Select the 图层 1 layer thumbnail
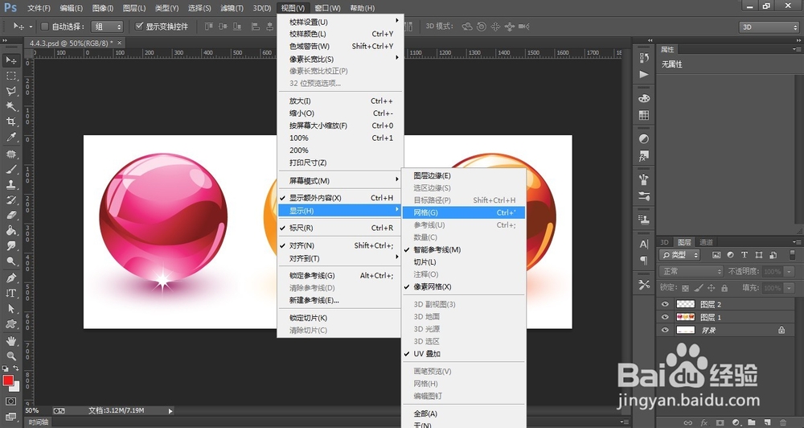Viewport: 804px width, 428px height. [686, 317]
